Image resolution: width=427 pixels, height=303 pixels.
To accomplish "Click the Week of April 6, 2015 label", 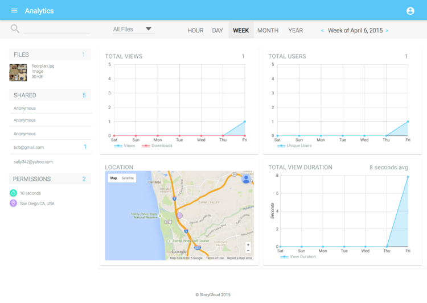I will click(x=355, y=31).
